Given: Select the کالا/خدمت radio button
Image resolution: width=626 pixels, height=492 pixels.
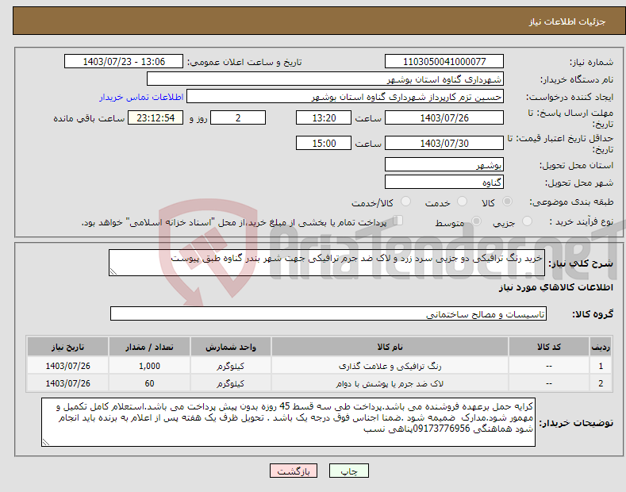Looking at the screenshot, I should coord(405,202).
